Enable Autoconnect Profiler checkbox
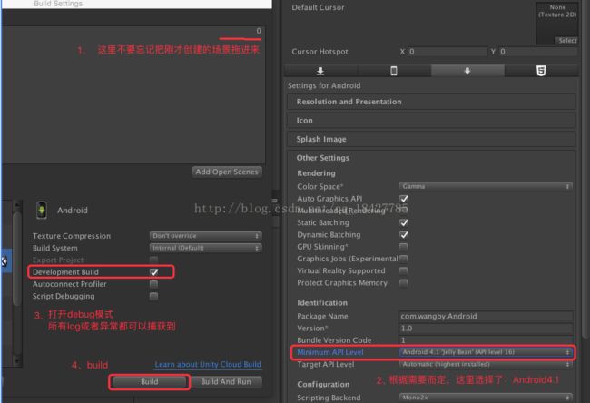The width and height of the screenshot is (590, 403). point(153,284)
